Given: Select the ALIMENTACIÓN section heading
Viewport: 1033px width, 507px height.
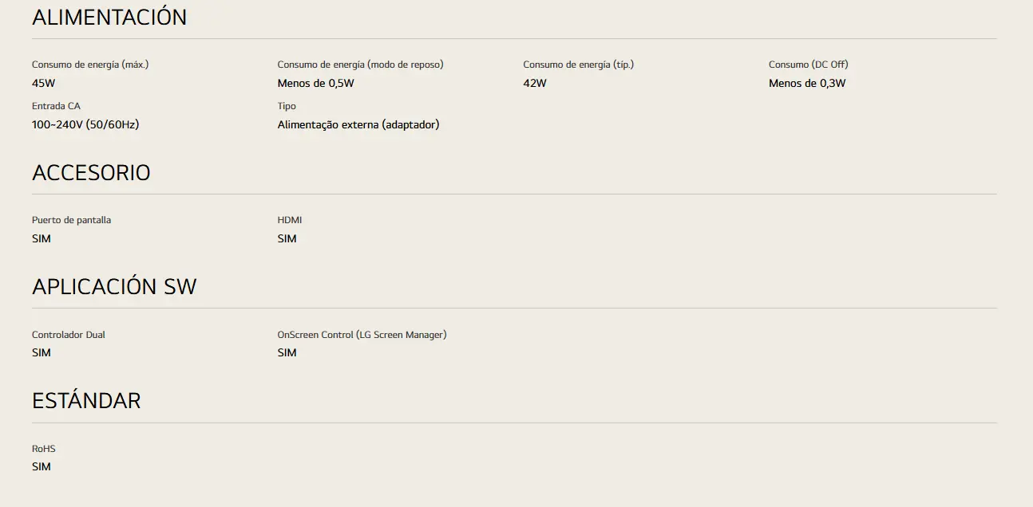Looking at the screenshot, I should point(109,17).
